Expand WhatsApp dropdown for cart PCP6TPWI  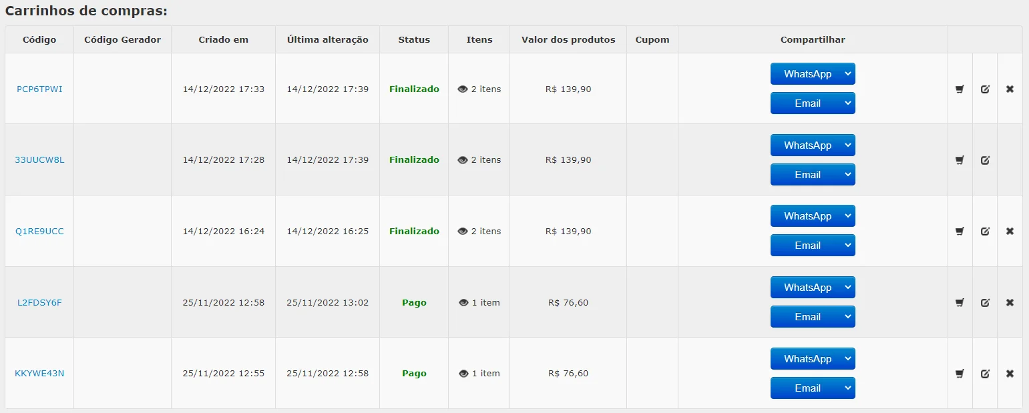pos(848,74)
